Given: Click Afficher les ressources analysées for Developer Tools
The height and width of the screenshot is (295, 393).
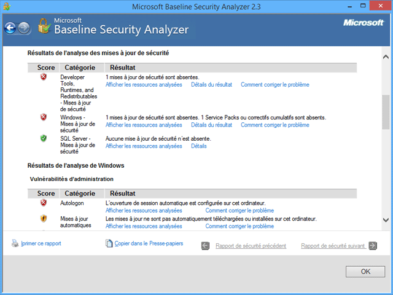Looking at the screenshot, I should click(x=144, y=85).
